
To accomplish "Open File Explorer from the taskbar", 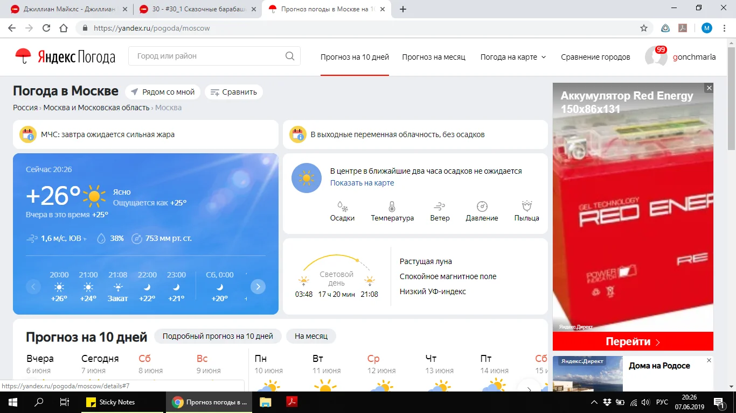I will click(265, 402).
